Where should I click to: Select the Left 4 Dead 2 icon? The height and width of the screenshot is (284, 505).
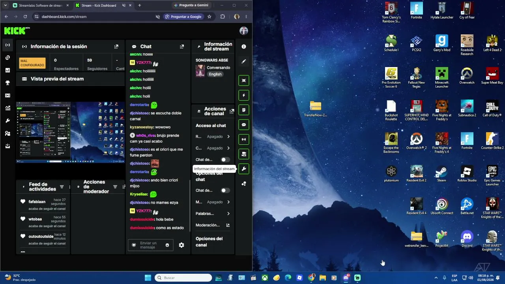[x=492, y=43]
